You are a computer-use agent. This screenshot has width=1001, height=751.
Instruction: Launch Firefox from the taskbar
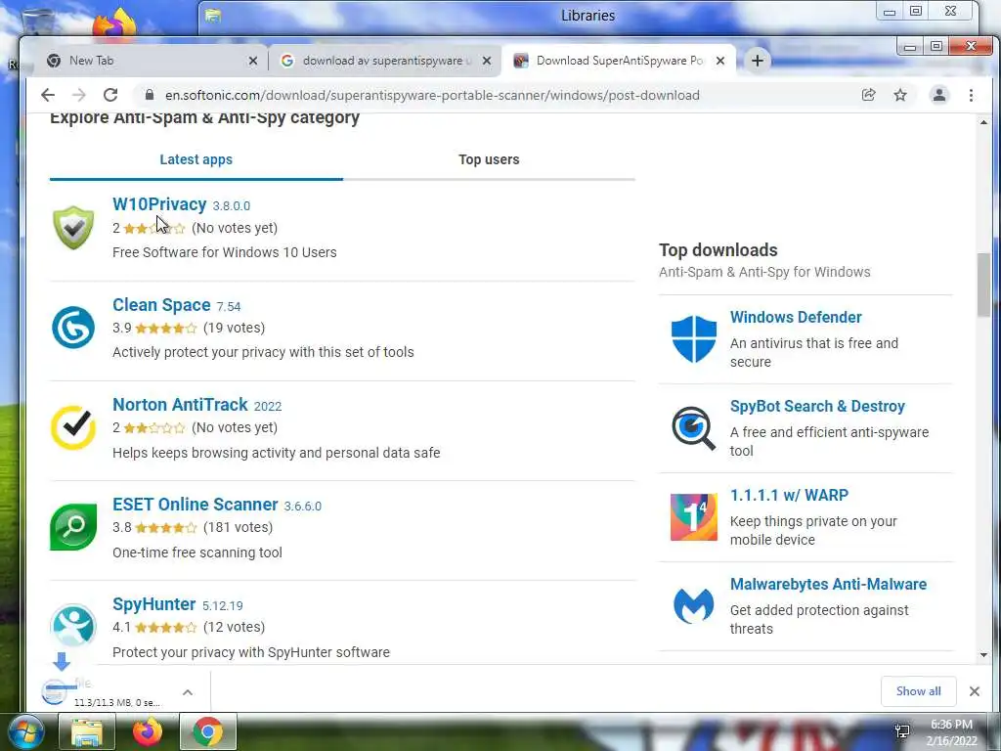point(148,732)
